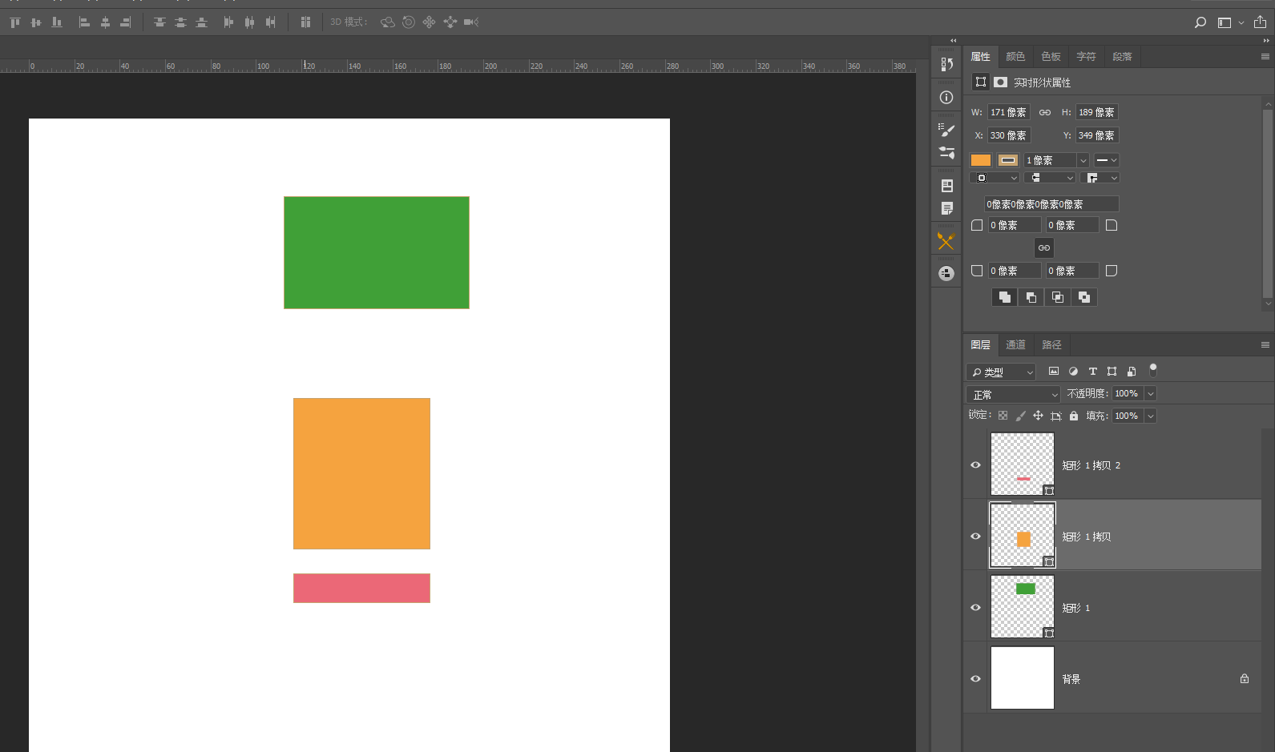Distribute vertical centers of layers
This screenshot has height=752, width=1275.
[180, 22]
